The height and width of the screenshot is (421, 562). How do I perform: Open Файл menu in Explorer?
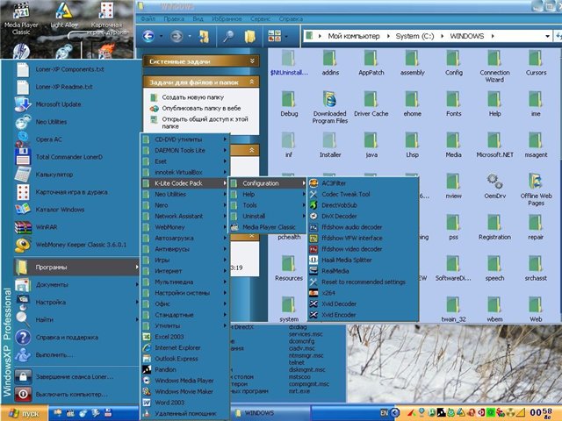point(148,19)
